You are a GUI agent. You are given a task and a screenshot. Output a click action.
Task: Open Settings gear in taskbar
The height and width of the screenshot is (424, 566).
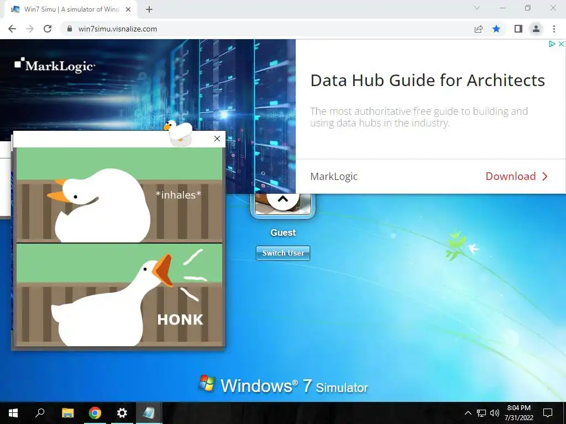coord(122,413)
